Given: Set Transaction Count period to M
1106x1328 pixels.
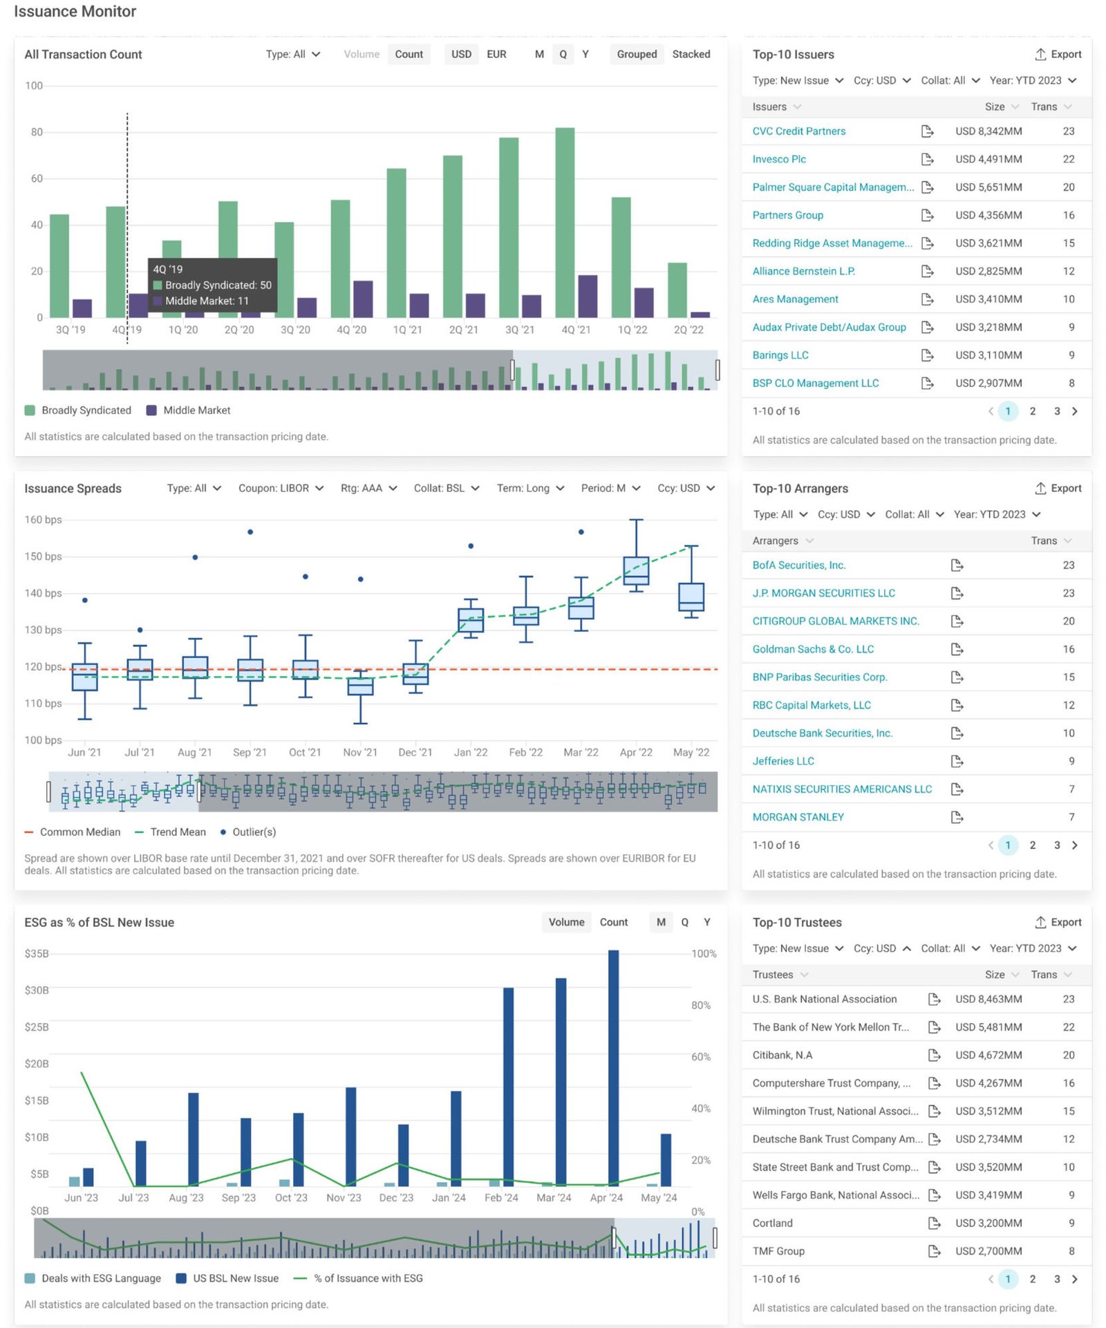Looking at the screenshot, I should (539, 54).
